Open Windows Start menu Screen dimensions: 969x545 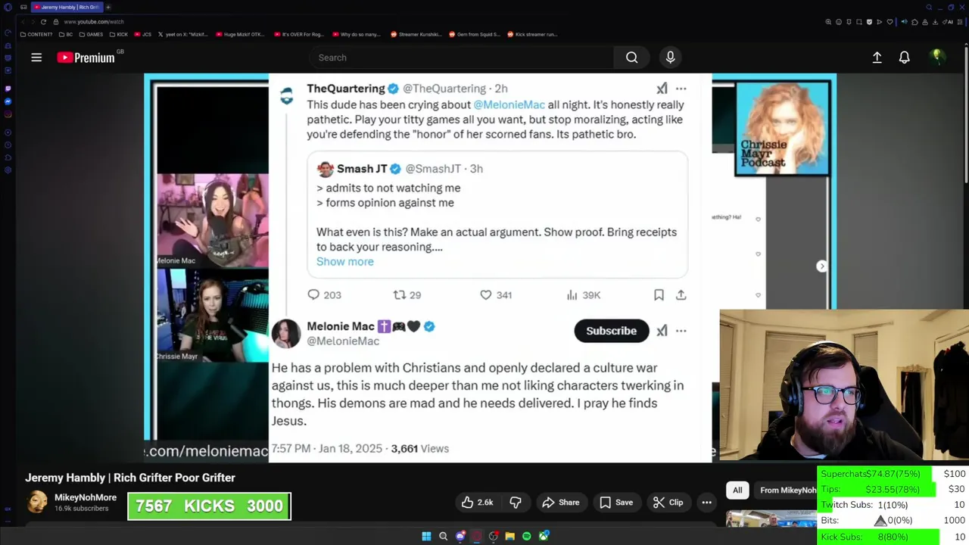pyautogui.click(x=426, y=536)
